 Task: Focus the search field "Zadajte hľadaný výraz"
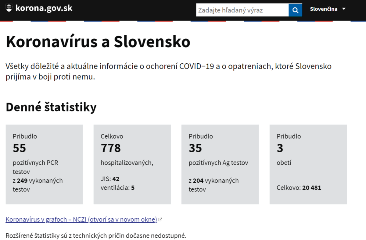(242, 10)
